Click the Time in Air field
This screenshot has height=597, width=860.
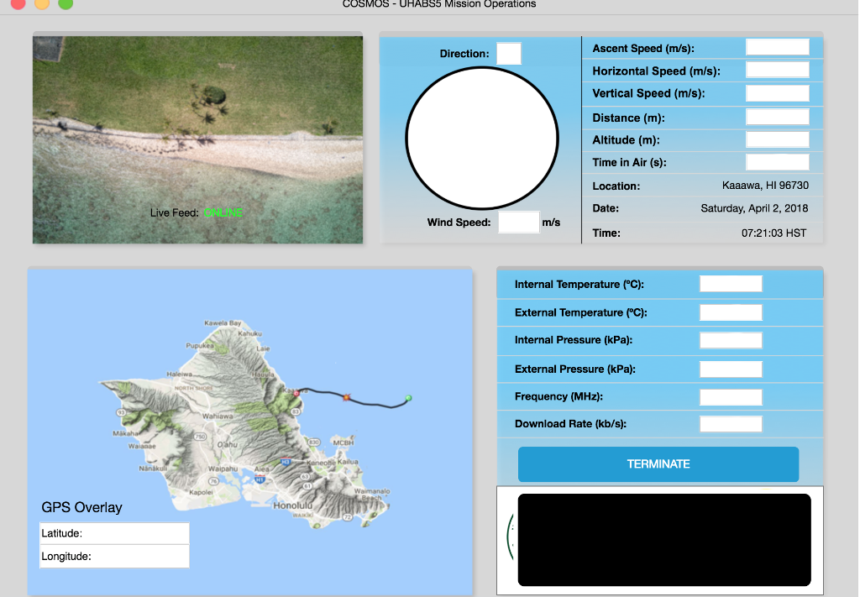[x=777, y=162]
